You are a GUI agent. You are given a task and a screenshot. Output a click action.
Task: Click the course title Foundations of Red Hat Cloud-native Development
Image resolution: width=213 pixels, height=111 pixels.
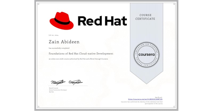[x=81, y=54]
